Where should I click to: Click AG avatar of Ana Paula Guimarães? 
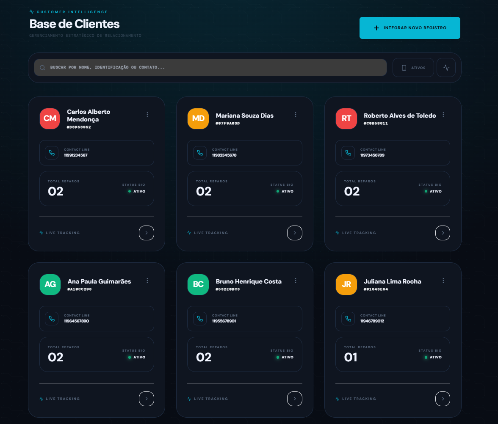click(x=50, y=284)
